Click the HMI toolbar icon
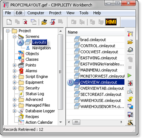 coord(111,22)
